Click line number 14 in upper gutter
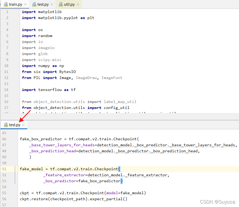 point(6,90)
